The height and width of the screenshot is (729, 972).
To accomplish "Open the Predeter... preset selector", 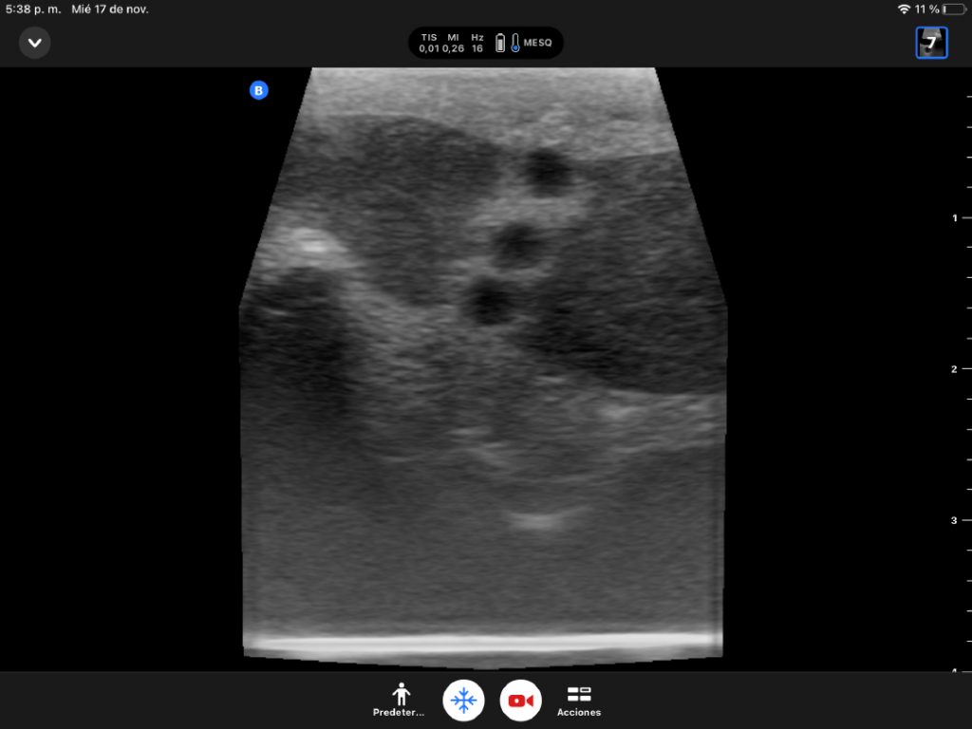I will [401, 700].
